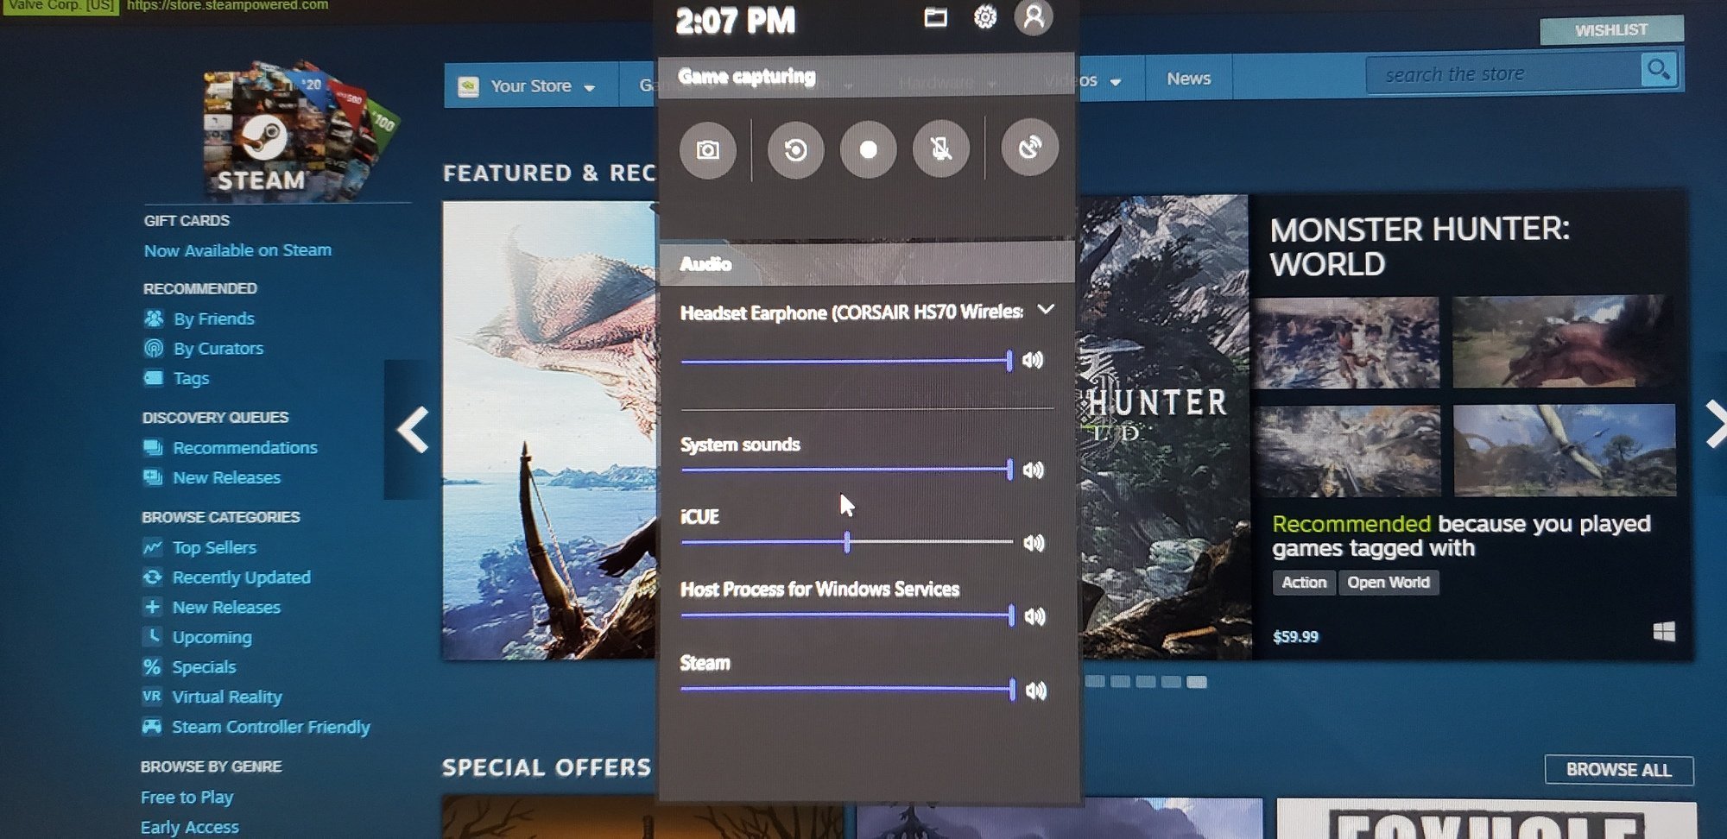1727x839 pixels.
Task: Expand the Headset Earphone device dropdown
Action: click(x=1046, y=310)
